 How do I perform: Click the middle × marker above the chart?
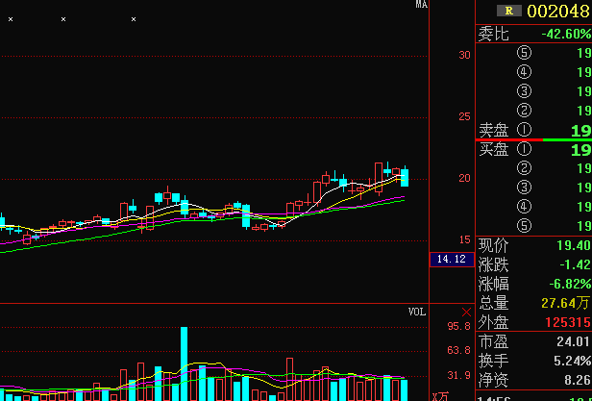point(63,19)
